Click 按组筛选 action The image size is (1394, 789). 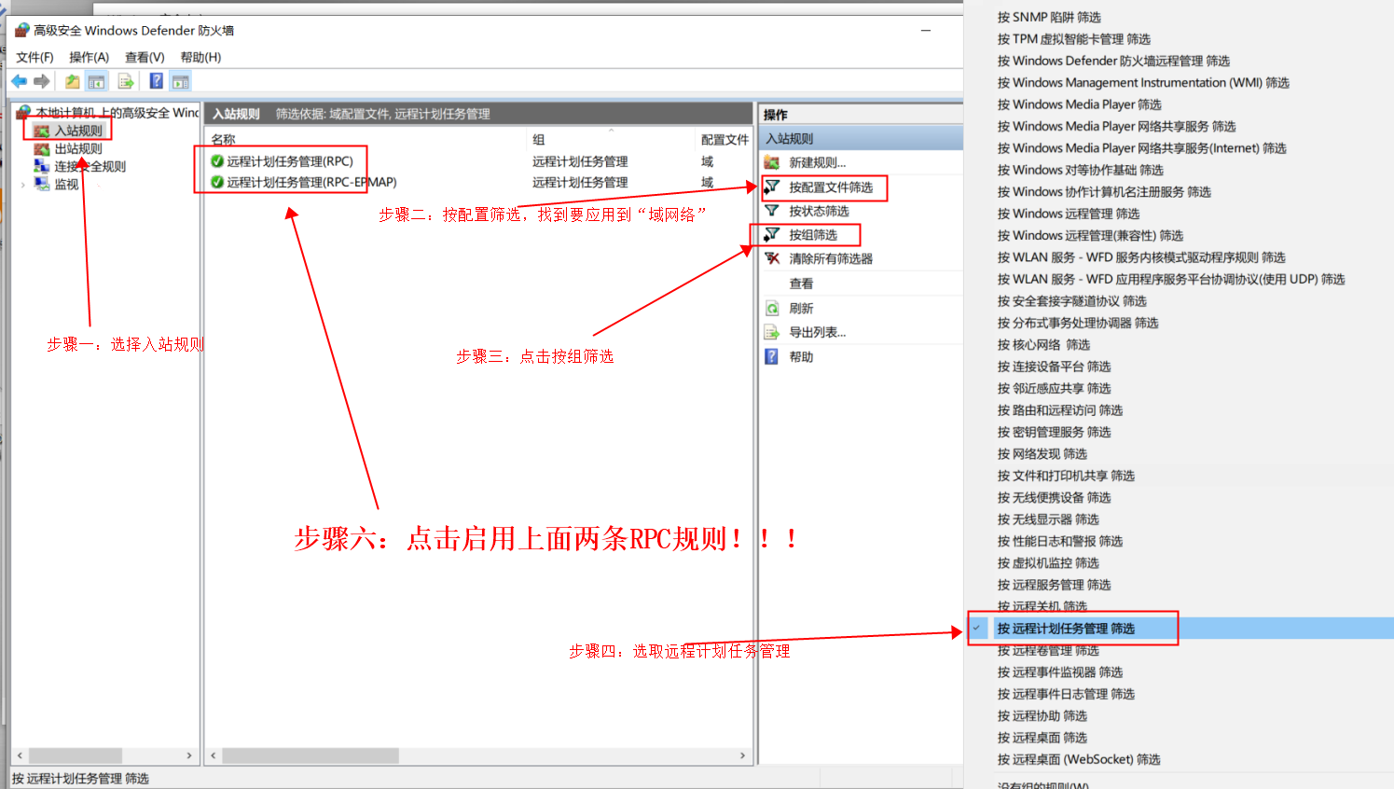coord(813,234)
